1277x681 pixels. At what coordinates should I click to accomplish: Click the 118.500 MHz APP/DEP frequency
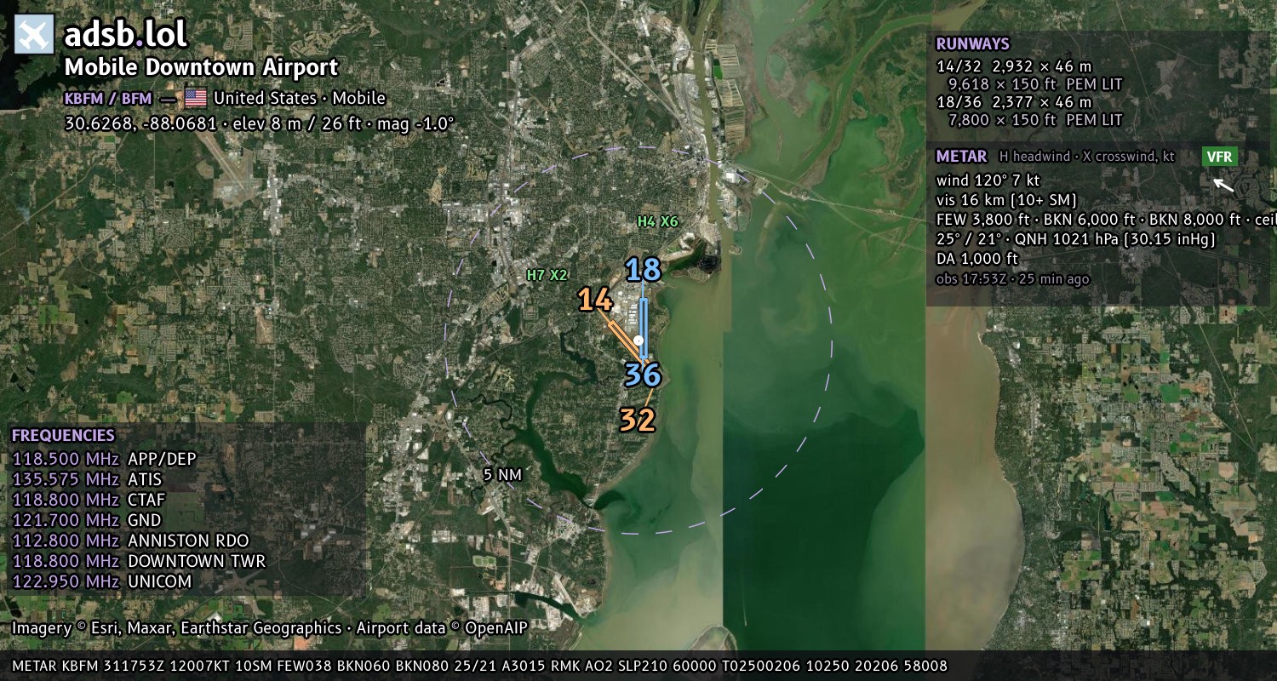click(104, 459)
